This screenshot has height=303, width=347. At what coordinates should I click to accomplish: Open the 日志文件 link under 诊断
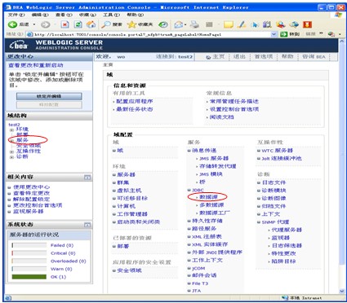point(274,182)
